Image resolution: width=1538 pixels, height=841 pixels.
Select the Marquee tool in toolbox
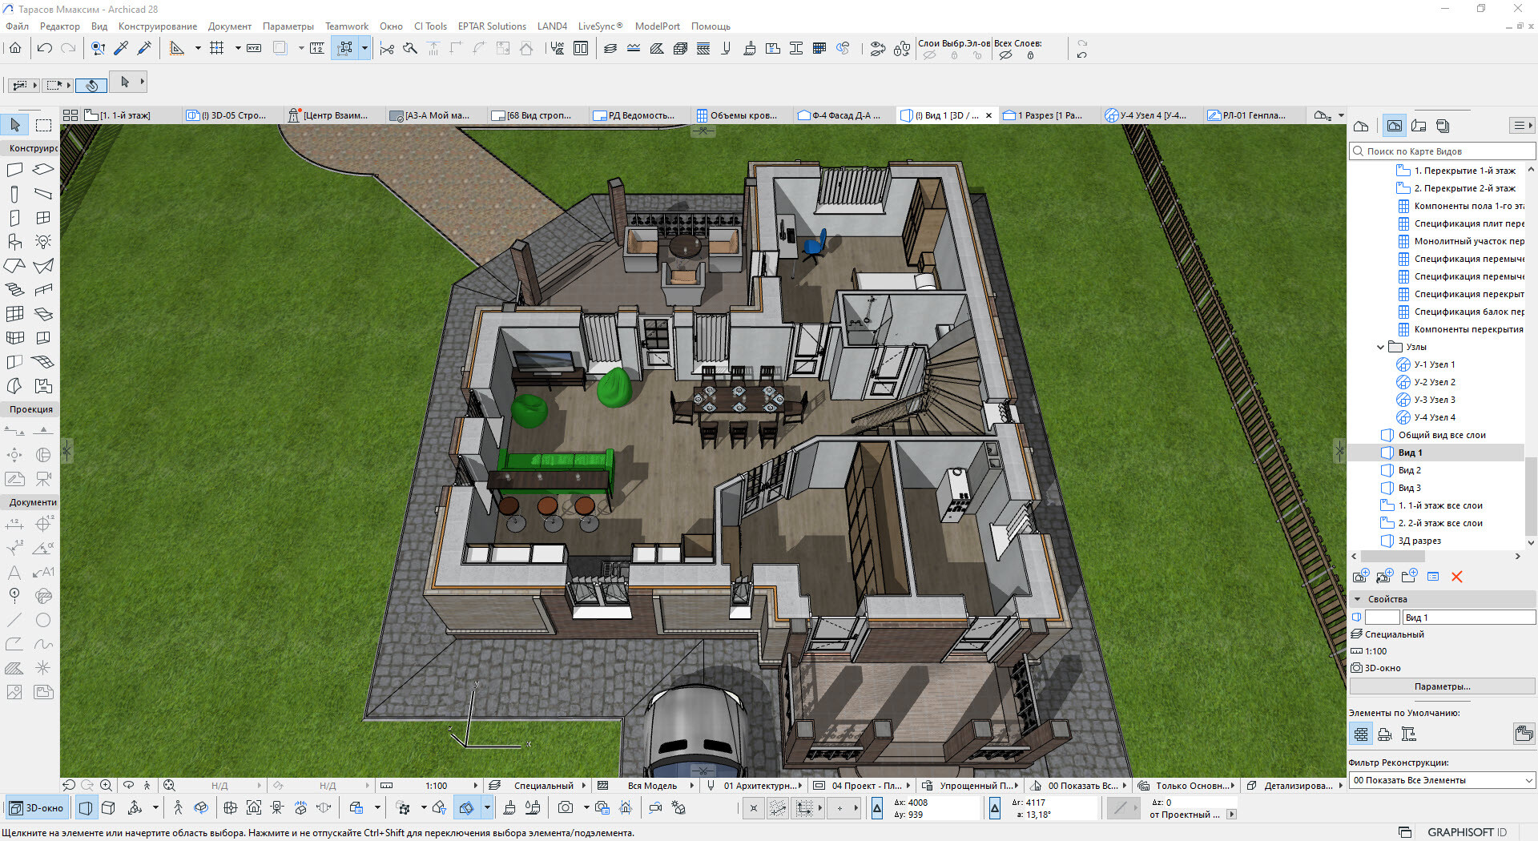(x=43, y=125)
